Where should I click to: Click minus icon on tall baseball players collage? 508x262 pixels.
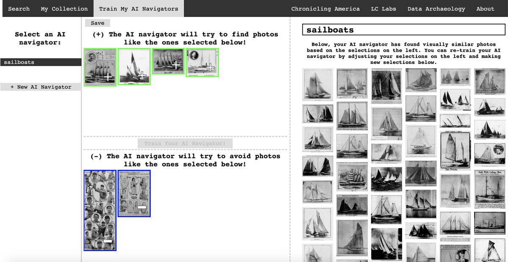tap(108, 241)
